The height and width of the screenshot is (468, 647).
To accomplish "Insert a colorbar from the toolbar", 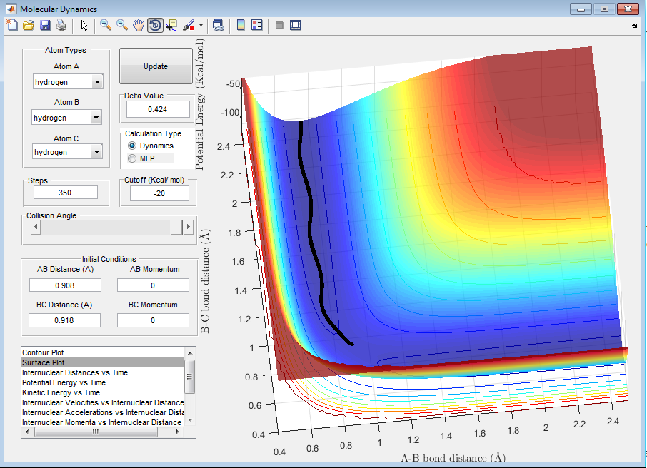I will coord(241,25).
